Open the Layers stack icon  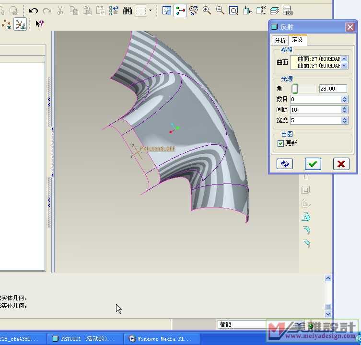pyautogui.click(x=274, y=11)
